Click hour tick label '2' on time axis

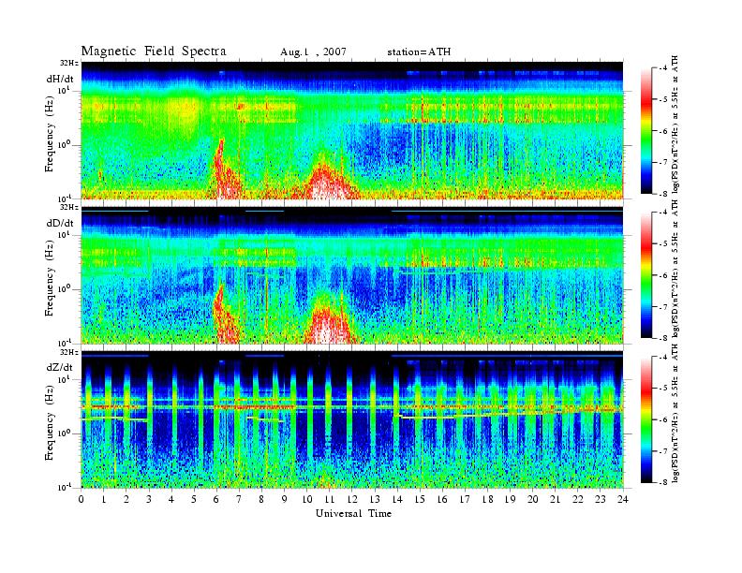click(x=126, y=499)
